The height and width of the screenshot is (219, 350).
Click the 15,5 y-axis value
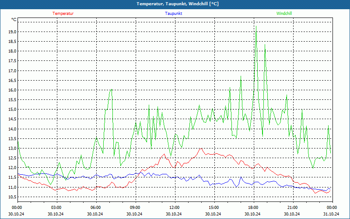tap(13, 100)
